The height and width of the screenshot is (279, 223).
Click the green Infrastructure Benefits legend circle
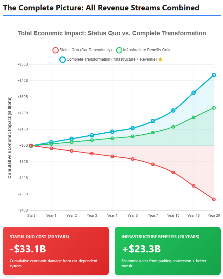(119, 50)
